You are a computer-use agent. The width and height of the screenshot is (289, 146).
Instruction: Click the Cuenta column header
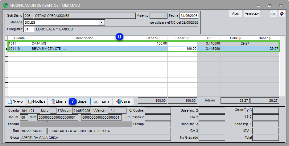[x=19, y=38]
